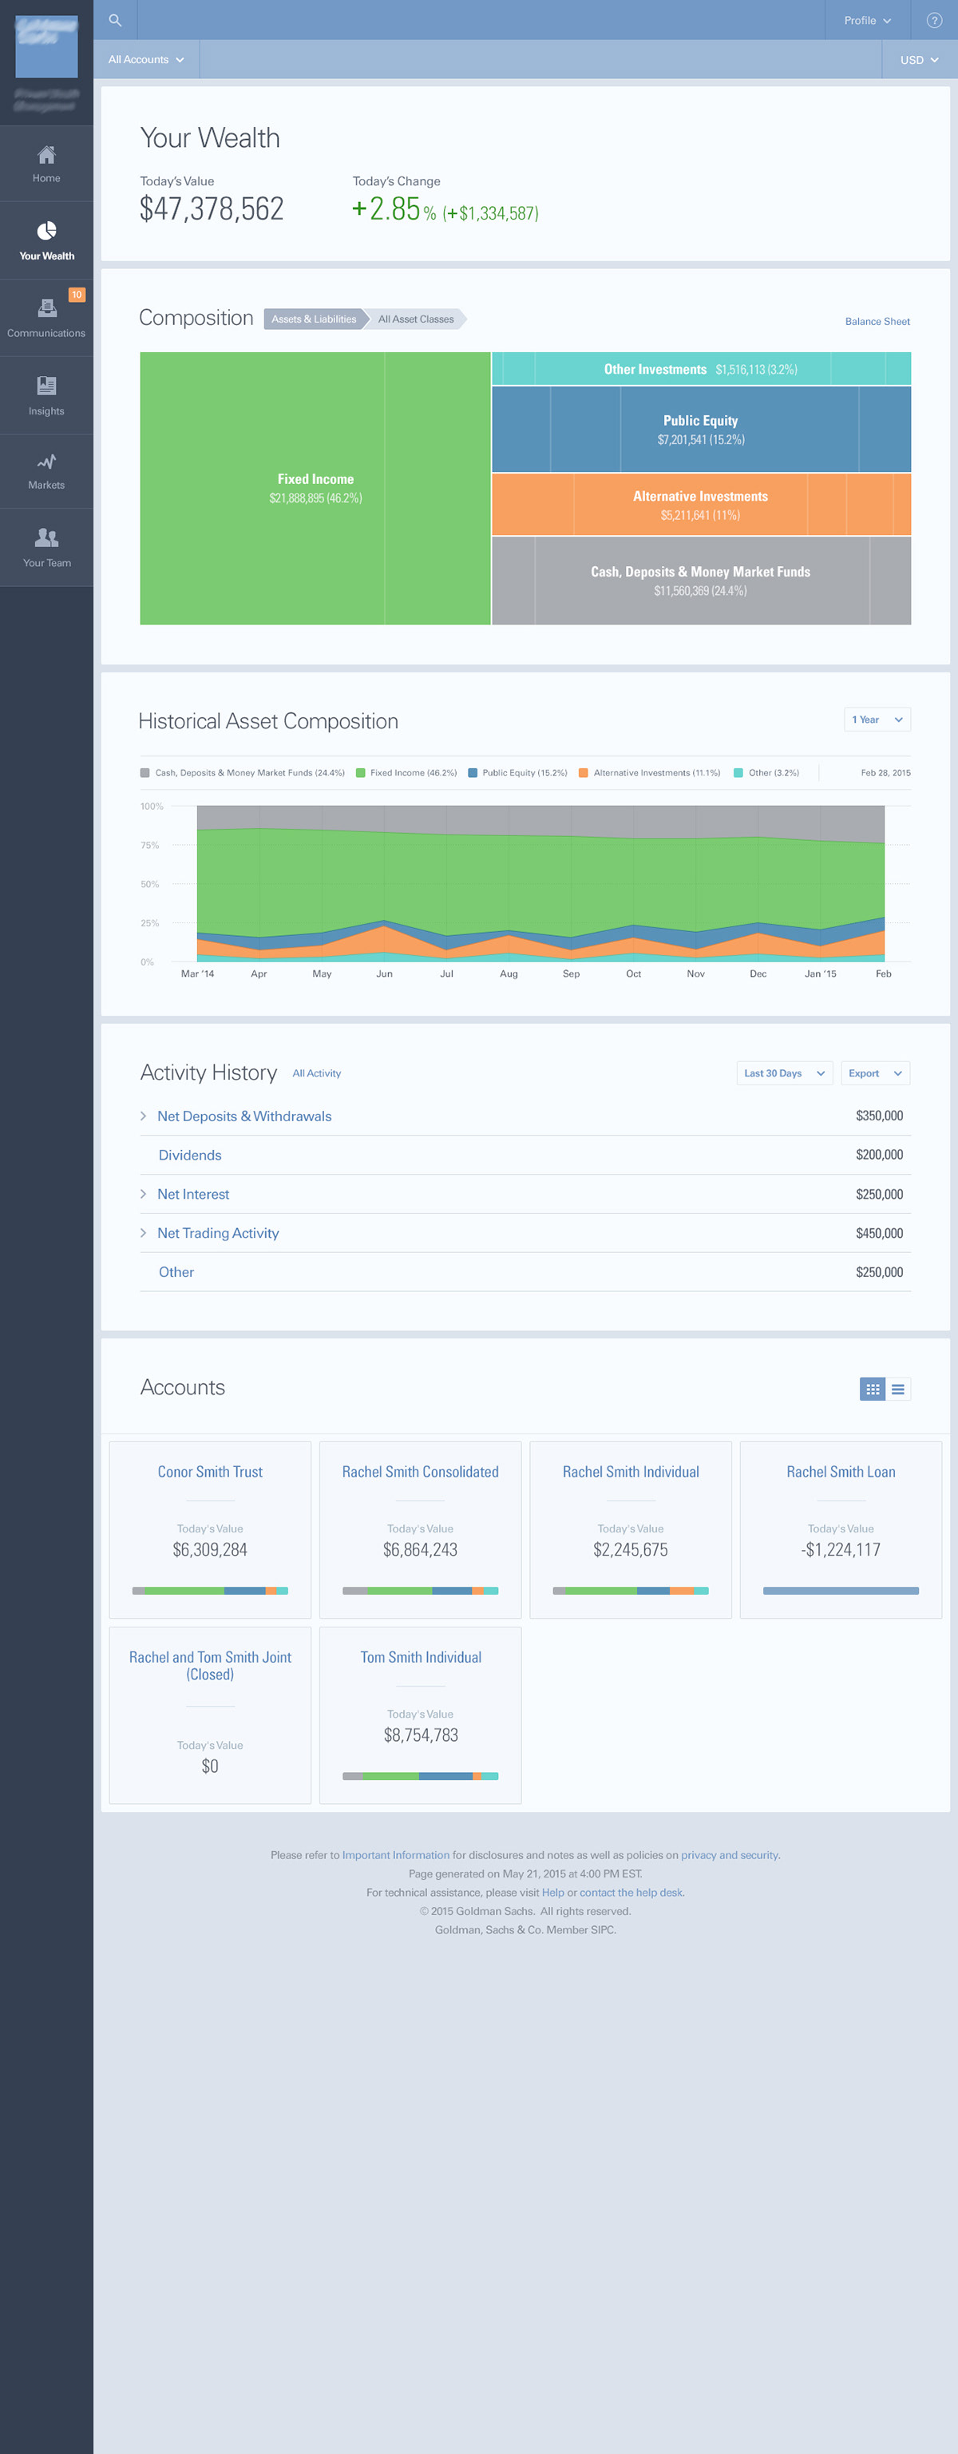The height and width of the screenshot is (2454, 958).
Task: Click today's change +2.85%
Action: tap(394, 208)
